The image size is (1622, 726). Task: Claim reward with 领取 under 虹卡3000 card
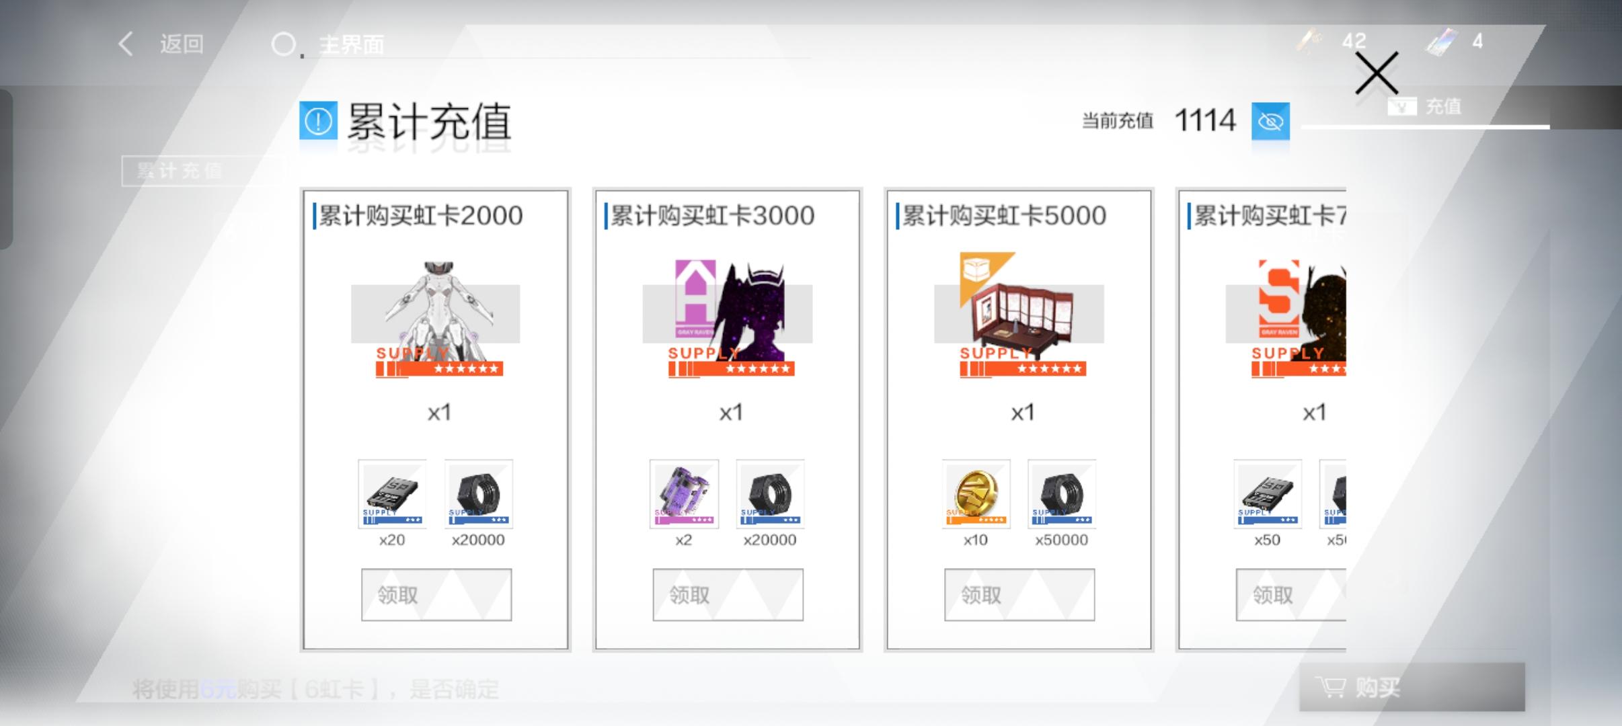pos(728,595)
